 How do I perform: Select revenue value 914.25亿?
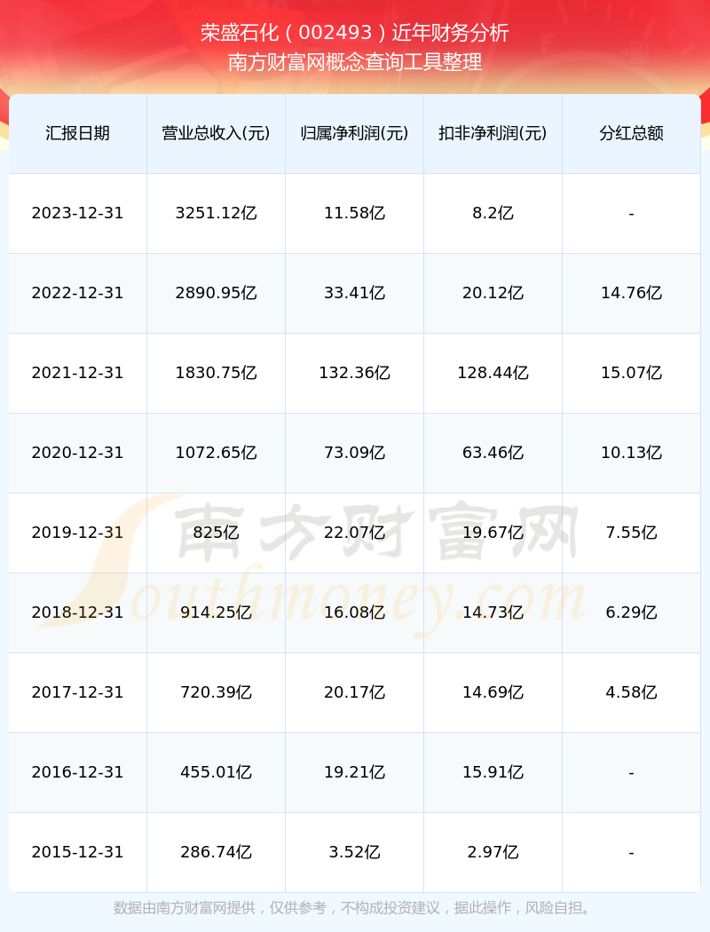[217, 612]
